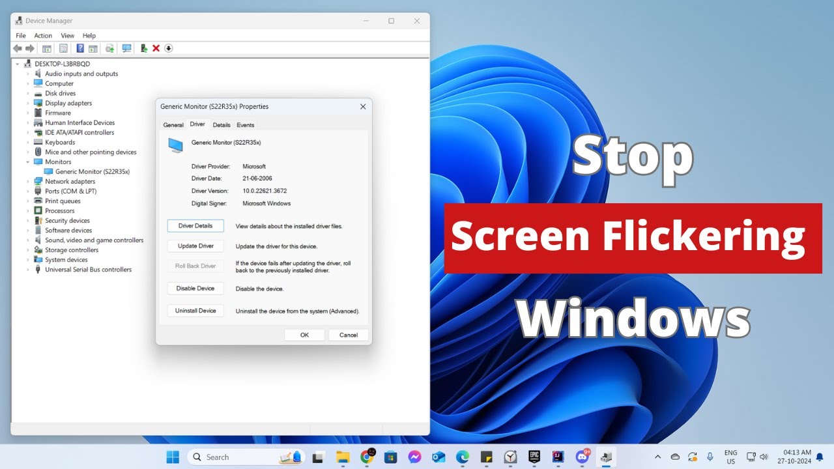
Task: Switch to the General tab
Action: 173,125
